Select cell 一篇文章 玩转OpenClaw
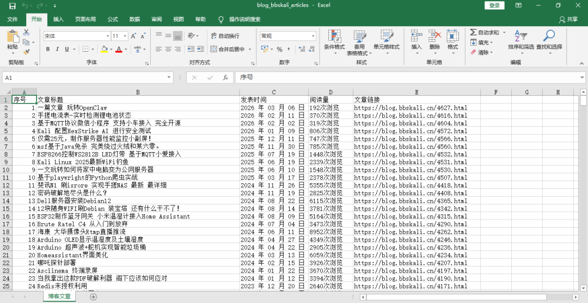The width and height of the screenshot is (588, 303). click(x=138, y=108)
